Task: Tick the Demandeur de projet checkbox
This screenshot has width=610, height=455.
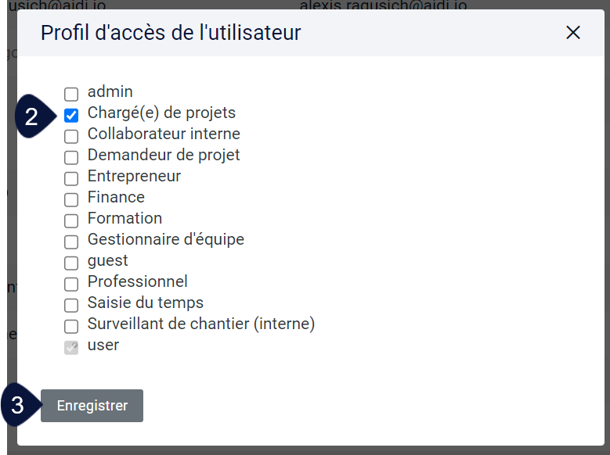Action: pyautogui.click(x=71, y=157)
